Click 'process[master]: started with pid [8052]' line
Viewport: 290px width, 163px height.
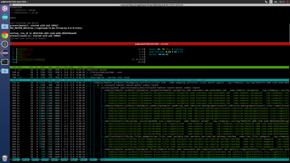tap(34, 25)
